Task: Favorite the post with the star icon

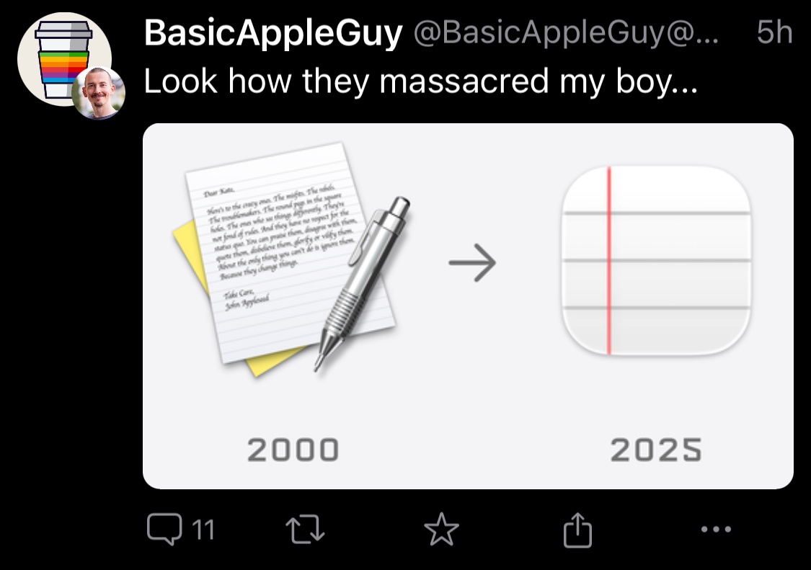Action: [441, 530]
